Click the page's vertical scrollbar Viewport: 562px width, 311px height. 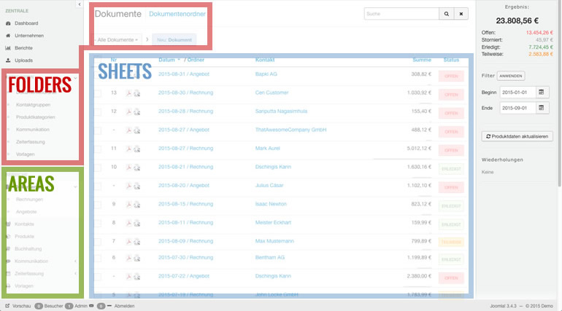[x=560, y=93]
